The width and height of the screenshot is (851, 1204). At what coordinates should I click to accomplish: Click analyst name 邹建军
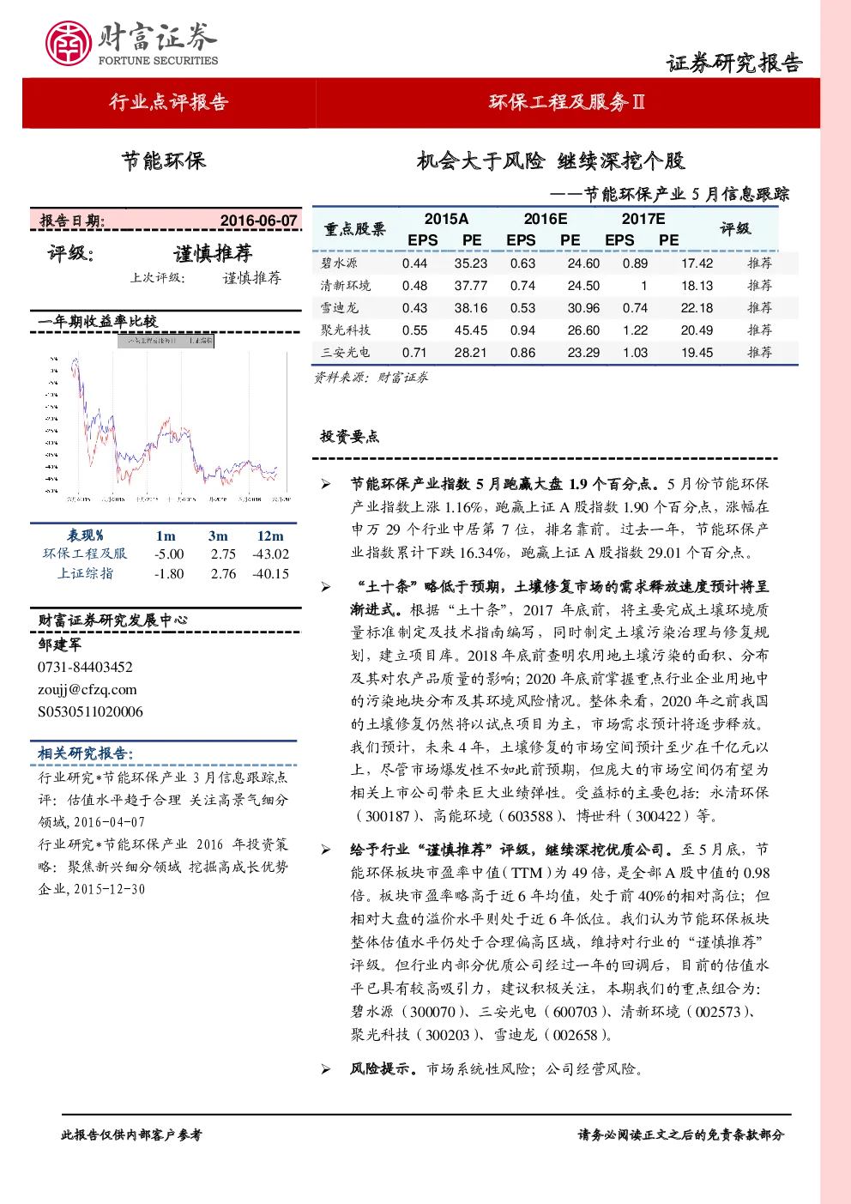pos(60,644)
